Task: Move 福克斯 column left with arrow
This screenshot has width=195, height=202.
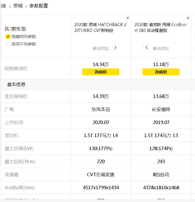Action: click(147, 48)
